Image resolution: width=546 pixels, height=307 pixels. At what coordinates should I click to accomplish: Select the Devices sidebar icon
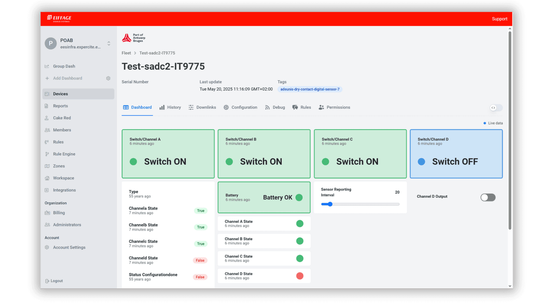(47, 94)
